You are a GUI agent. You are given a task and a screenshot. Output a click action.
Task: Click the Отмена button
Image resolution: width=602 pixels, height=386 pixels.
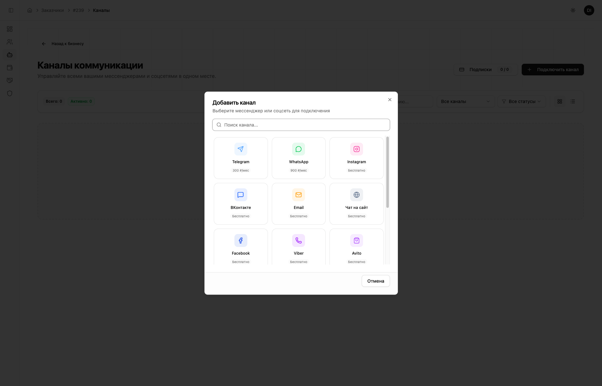pos(376,281)
